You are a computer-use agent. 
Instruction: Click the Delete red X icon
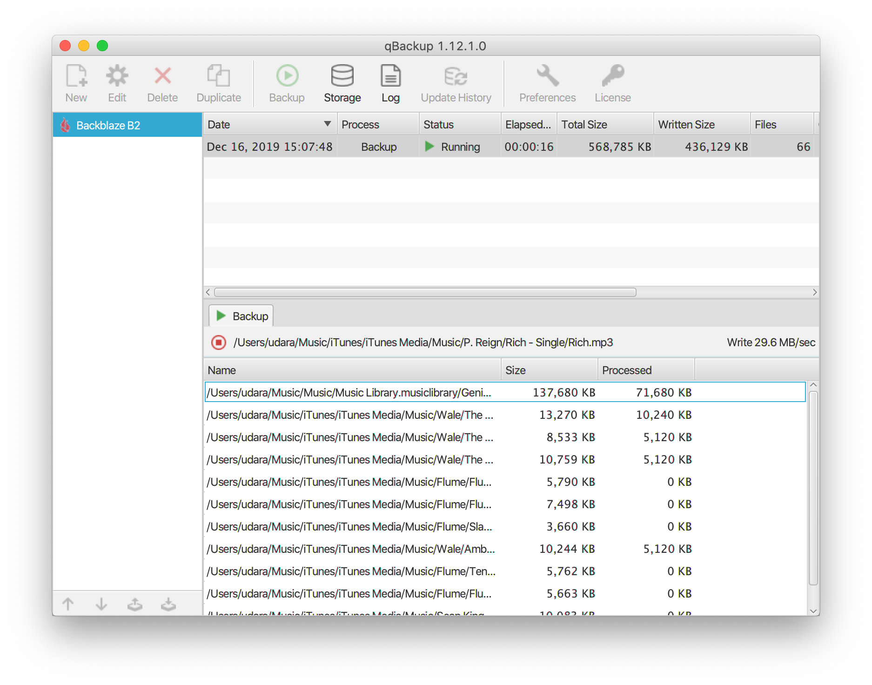(x=162, y=76)
